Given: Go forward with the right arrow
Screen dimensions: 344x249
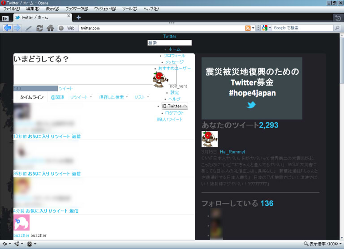Looking at the screenshot, I should 17,28.
